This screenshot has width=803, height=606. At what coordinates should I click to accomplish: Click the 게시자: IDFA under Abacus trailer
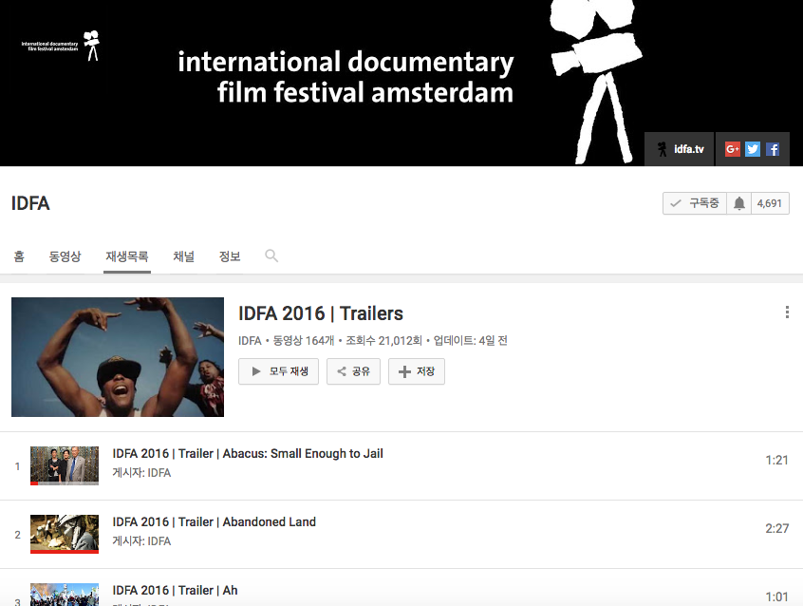[x=141, y=473]
